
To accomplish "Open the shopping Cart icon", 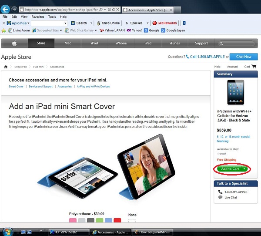I will (x=254, y=67).
